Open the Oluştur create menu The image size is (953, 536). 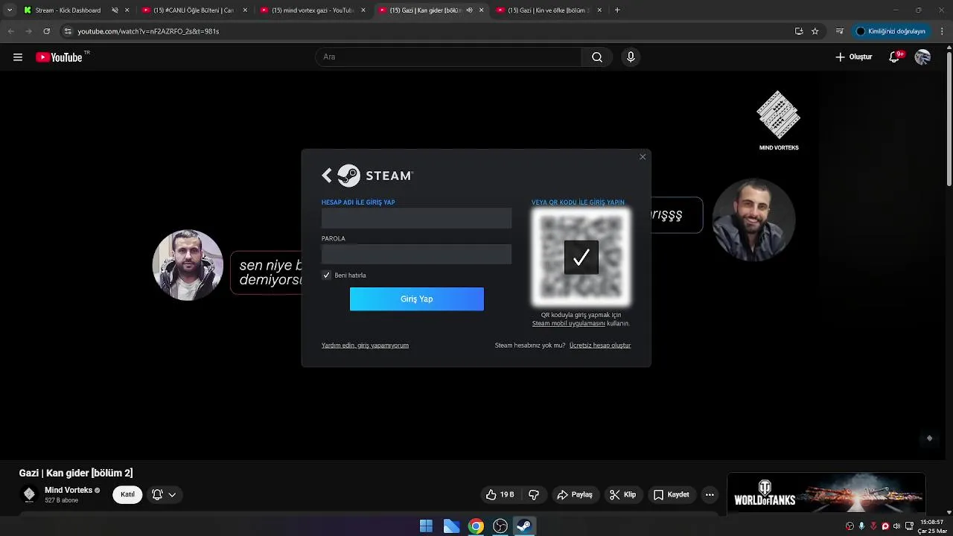pos(853,57)
